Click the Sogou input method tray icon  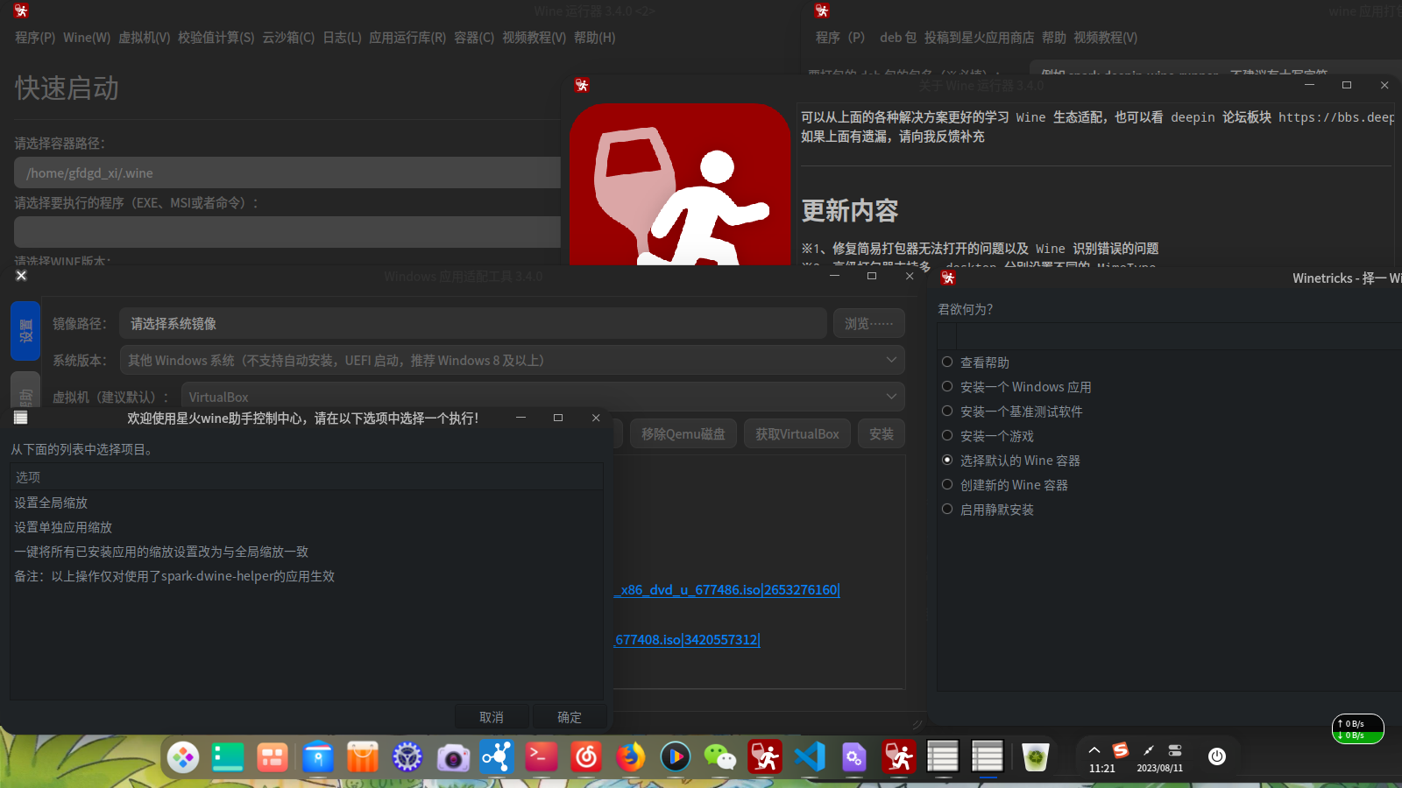point(1121,750)
